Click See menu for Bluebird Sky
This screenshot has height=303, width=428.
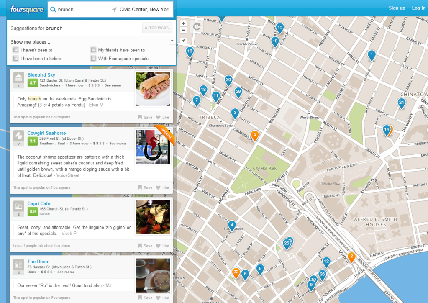click(113, 85)
